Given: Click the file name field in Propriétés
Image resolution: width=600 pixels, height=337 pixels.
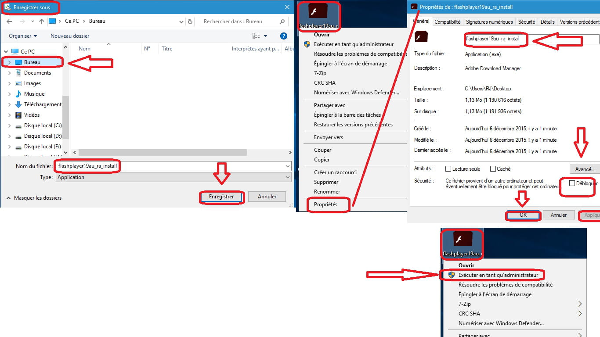Looking at the screenshot, I should tap(531, 39).
